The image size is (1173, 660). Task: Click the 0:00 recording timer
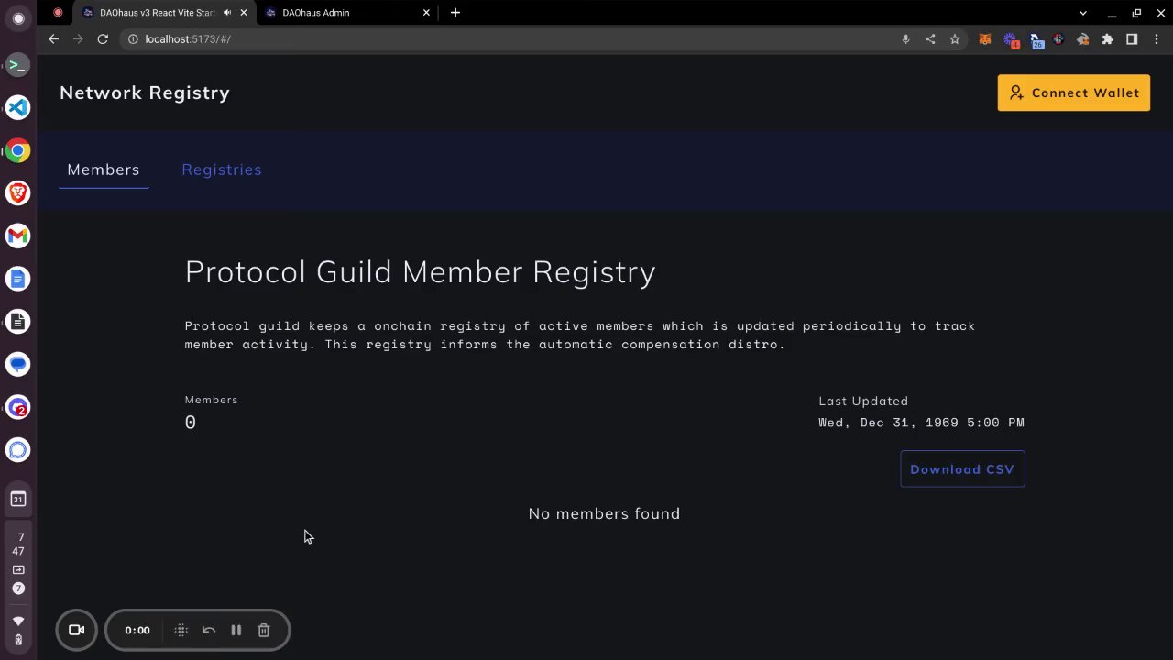(x=137, y=630)
